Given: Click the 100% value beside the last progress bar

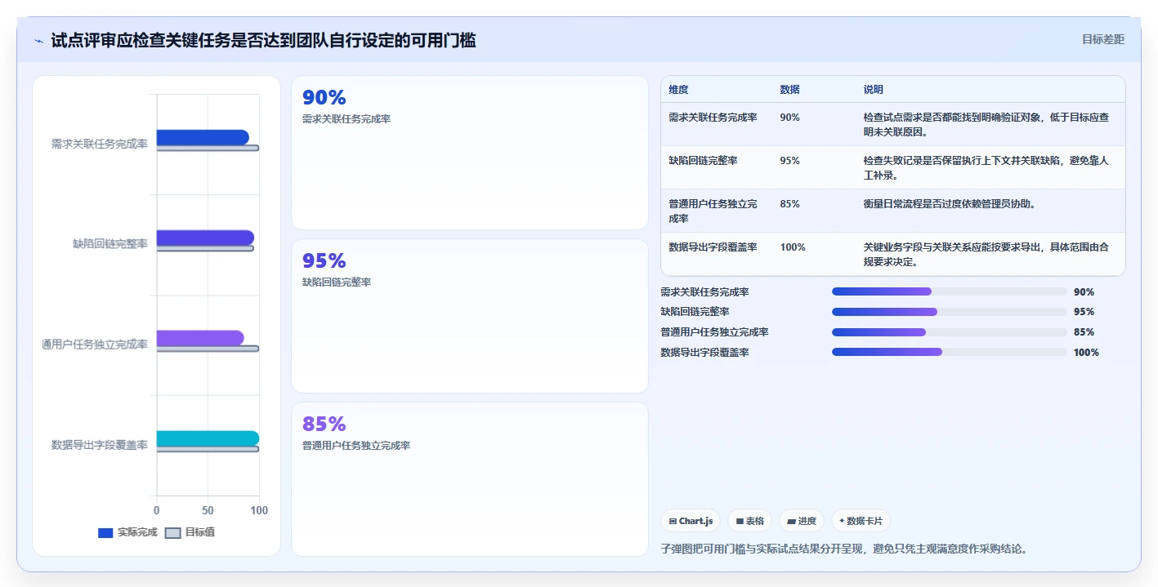Looking at the screenshot, I should click(x=1087, y=353).
